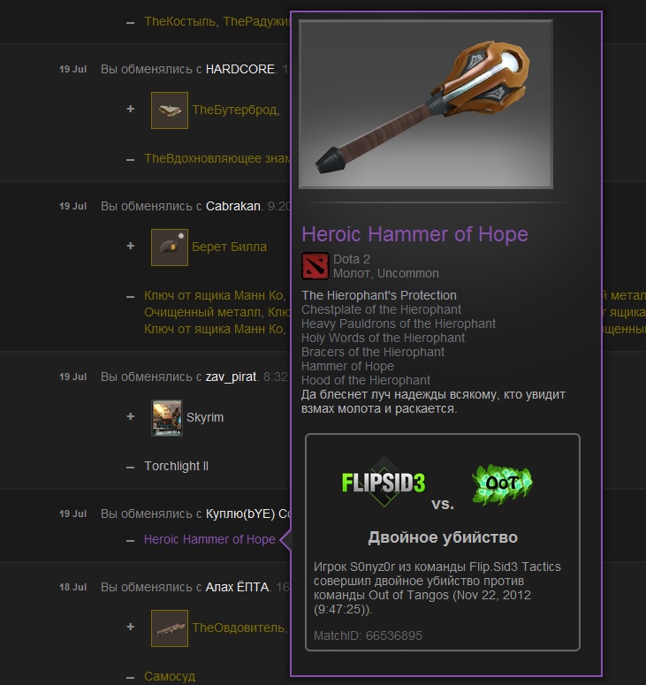Viewport: 646px width, 685px height.
Task: Click the Flipsid3 team logo
Action: [x=383, y=483]
